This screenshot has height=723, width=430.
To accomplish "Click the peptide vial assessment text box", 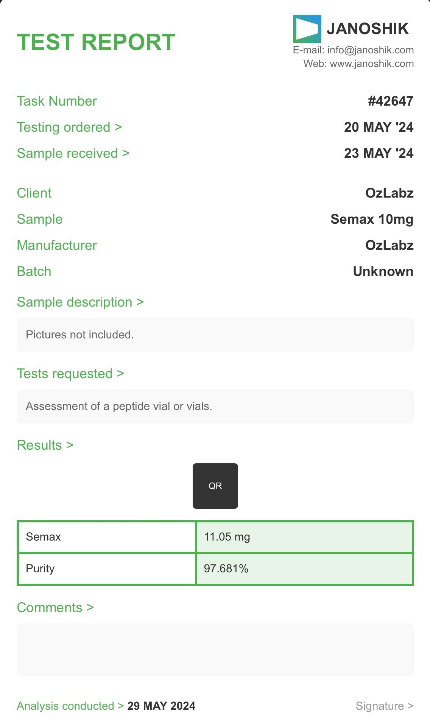I will [215, 407].
